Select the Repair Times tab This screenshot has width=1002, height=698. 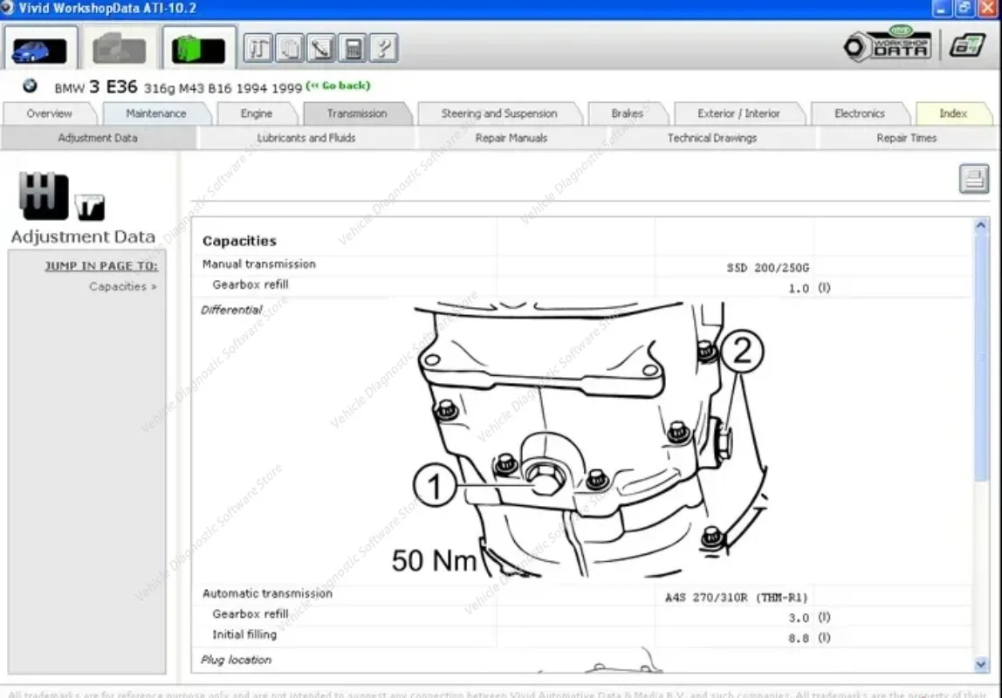(x=908, y=137)
